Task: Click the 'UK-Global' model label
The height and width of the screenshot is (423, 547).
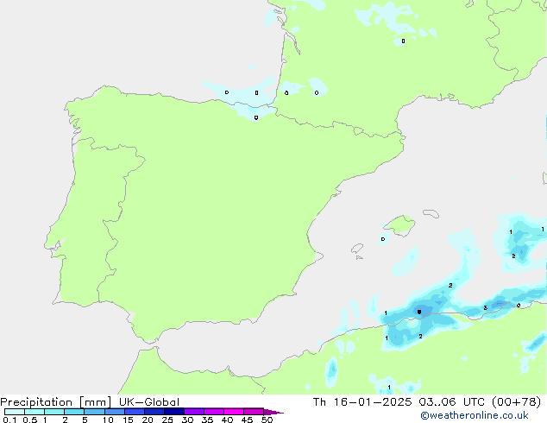Action: tap(149, 402)
